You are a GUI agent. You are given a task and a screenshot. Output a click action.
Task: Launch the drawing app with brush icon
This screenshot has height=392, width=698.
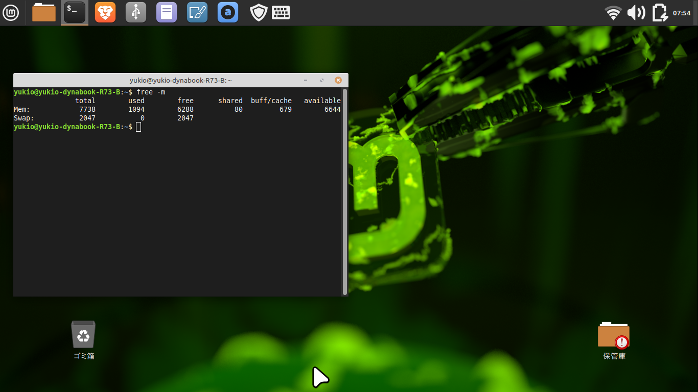point(197,12)
